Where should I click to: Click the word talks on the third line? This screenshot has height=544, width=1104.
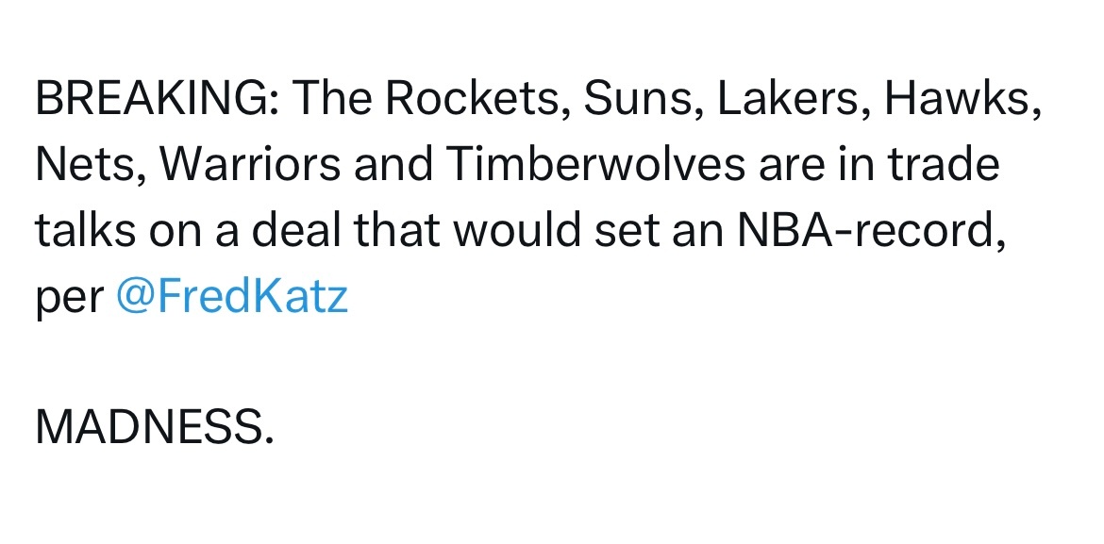coord(85,229)
